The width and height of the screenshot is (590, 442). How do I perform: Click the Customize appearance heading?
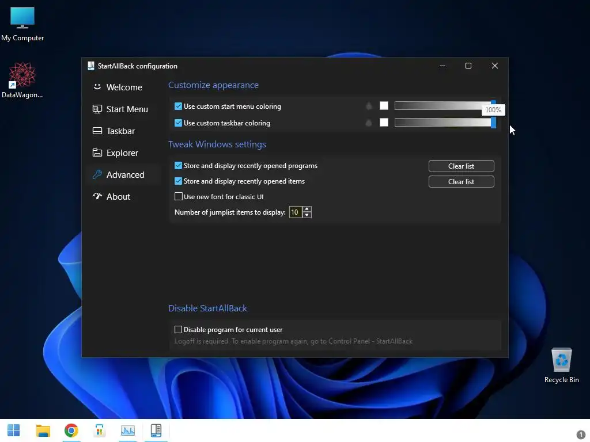pos(213,85)
